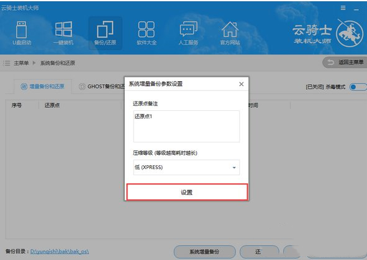367x260 pixels.
Task: Close the 系统增量备份参数设置 dialog
Action: pyautogui.click(x=242, y=84)
